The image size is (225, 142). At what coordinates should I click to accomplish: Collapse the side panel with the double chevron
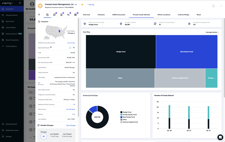coord(39,15)
